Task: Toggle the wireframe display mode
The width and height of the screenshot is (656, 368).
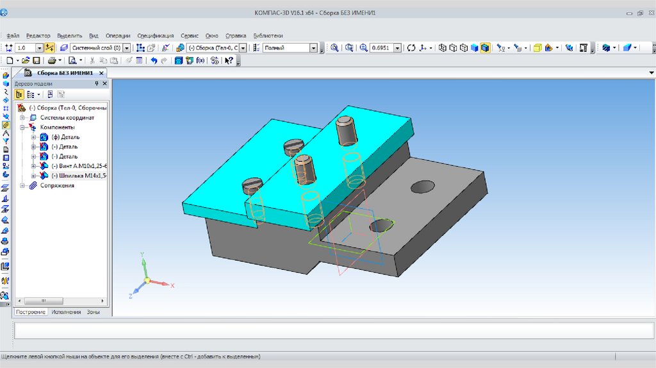Action: click(442, 48)
